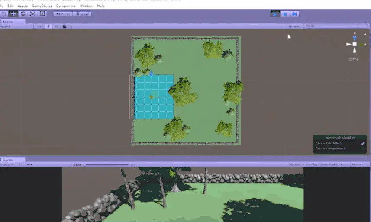The width and height of the screenshot is (371, 222).
Task: Open the Gizmos dropdown in Game view
Action: coord(359,164)
